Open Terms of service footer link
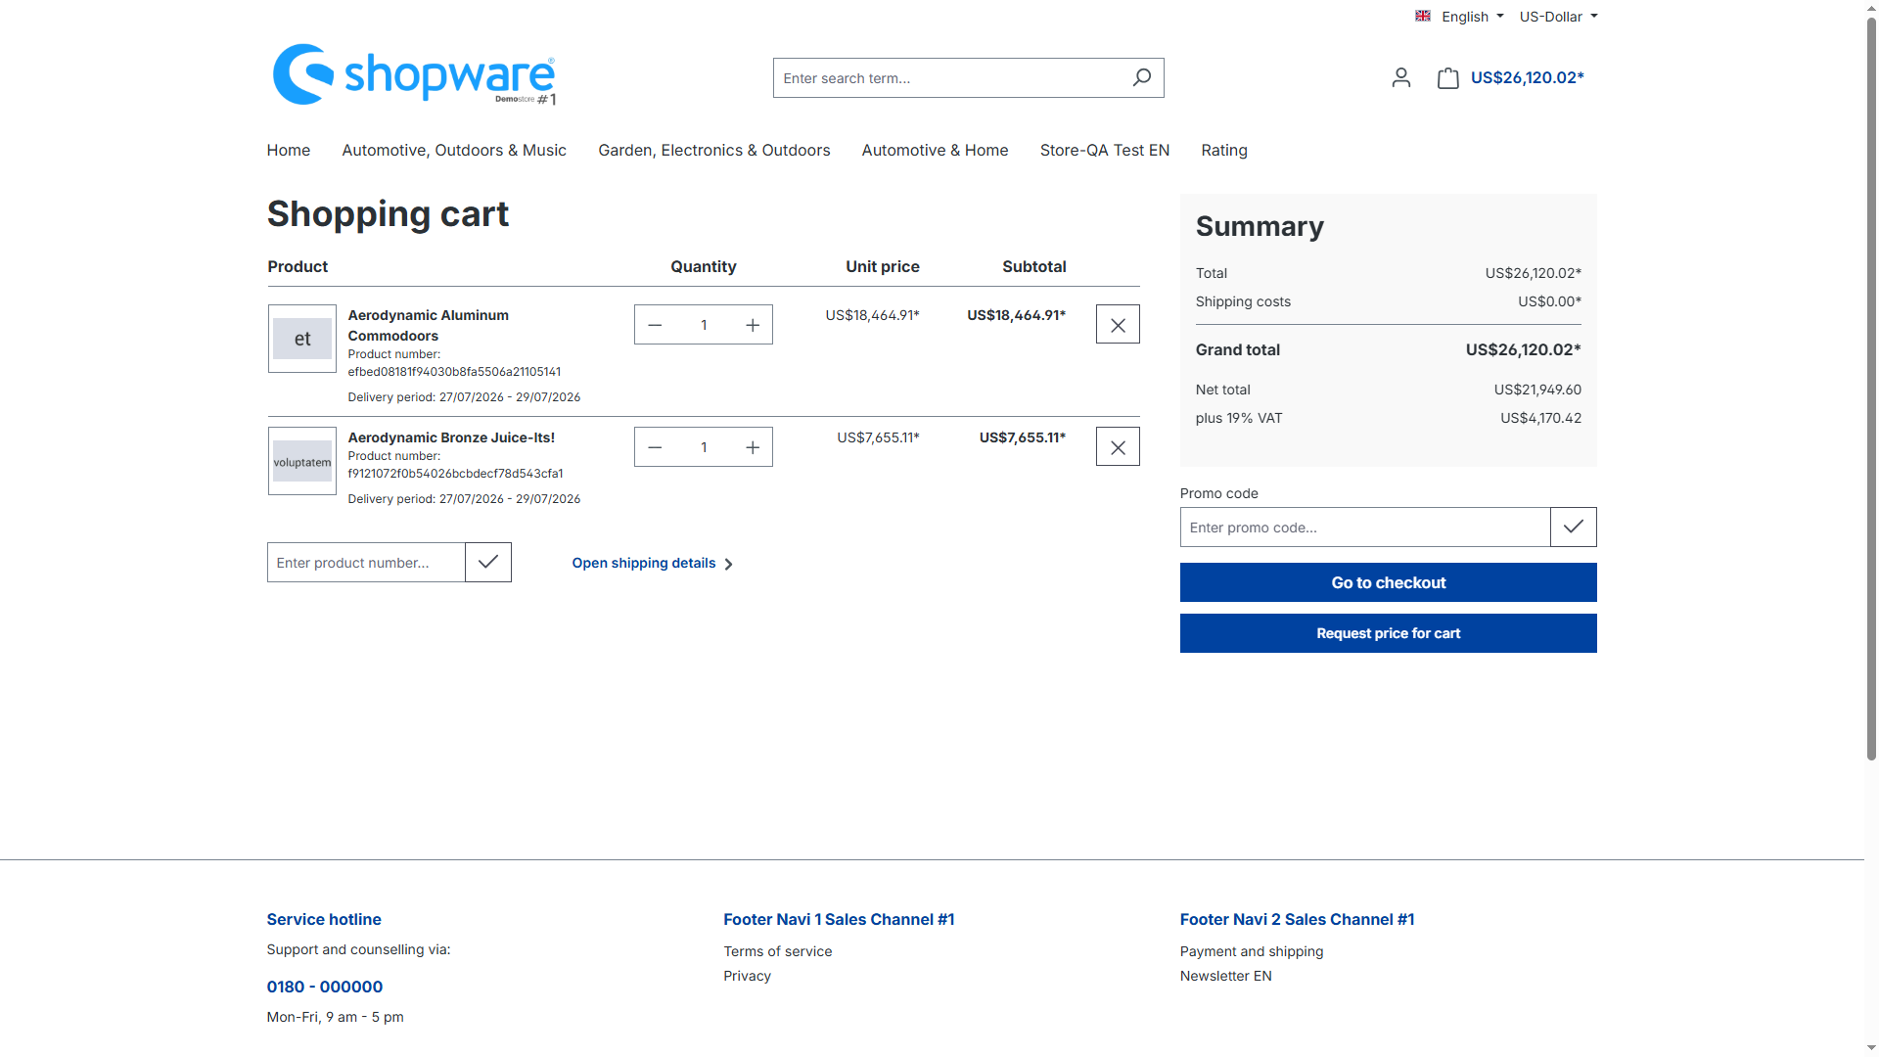1879x1057 pixels. click(778, 951)
